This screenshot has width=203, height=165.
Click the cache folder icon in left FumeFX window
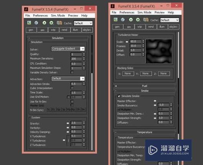pyautogui.click(x=59, y=23)
